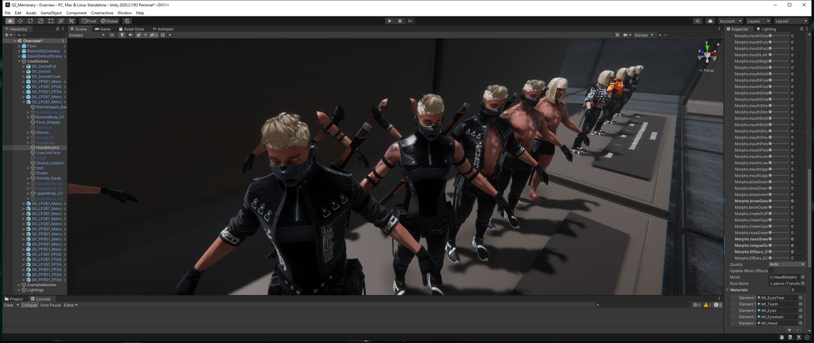Click the Step frame button
This screenshot has width=814, height=343.
click(x=410, y=21)
